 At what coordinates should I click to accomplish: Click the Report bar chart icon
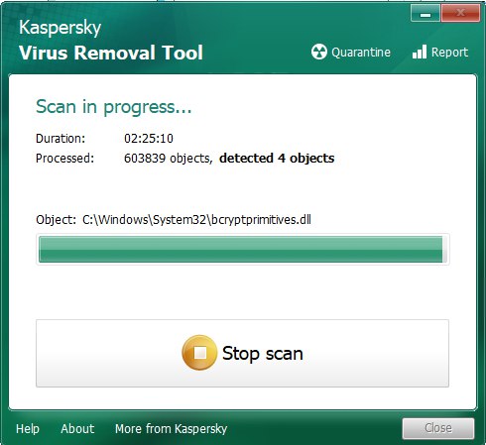(x=420, y=52)
